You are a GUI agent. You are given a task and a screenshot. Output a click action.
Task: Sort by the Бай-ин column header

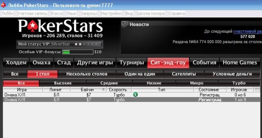88,90
